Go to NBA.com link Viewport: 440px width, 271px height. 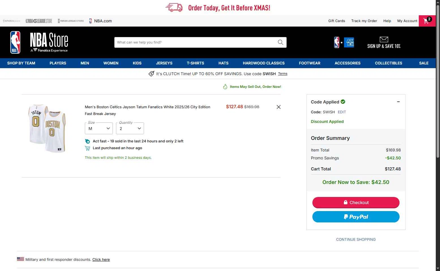[100, 21]
